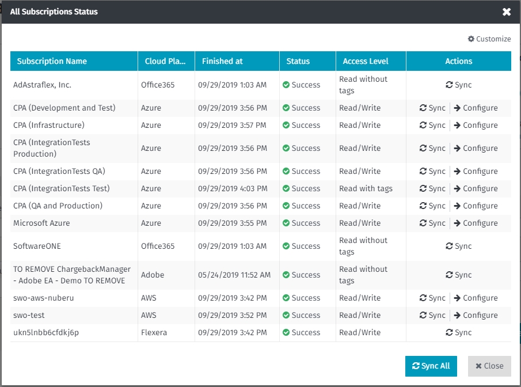The height and width of the screenshot is (387, 521).
Task: Sync the ukn5lnbb6cfdkj6p Flexera subscription
Action: 458,332
